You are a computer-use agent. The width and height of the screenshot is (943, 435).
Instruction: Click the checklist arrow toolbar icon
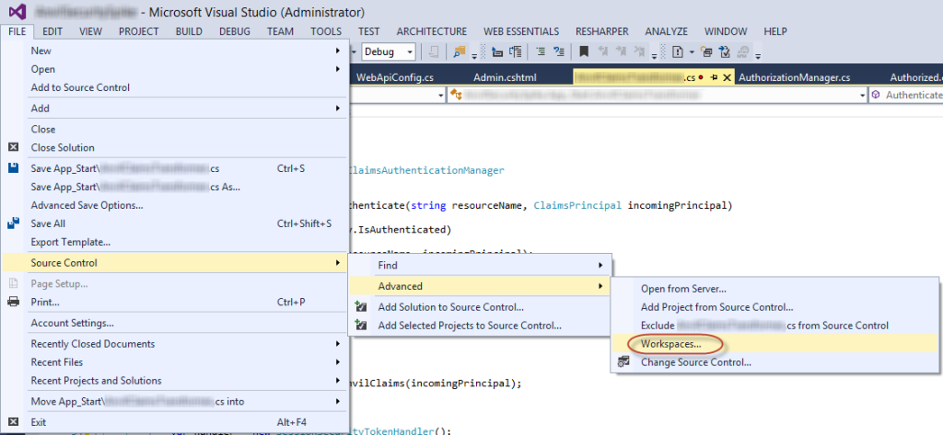coord(725,52)
